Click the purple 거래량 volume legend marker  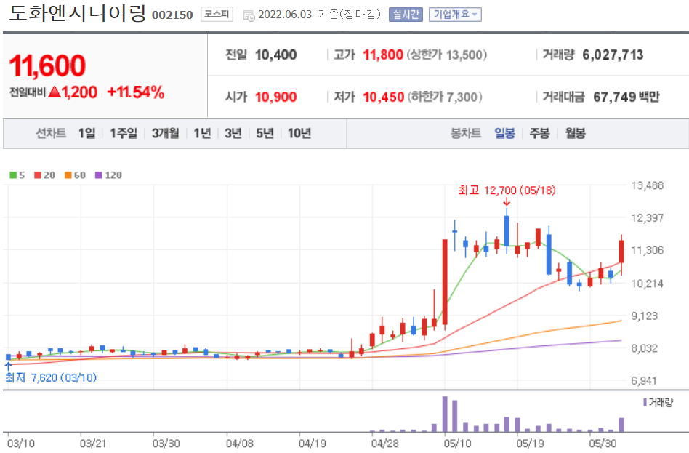(645, 402)
